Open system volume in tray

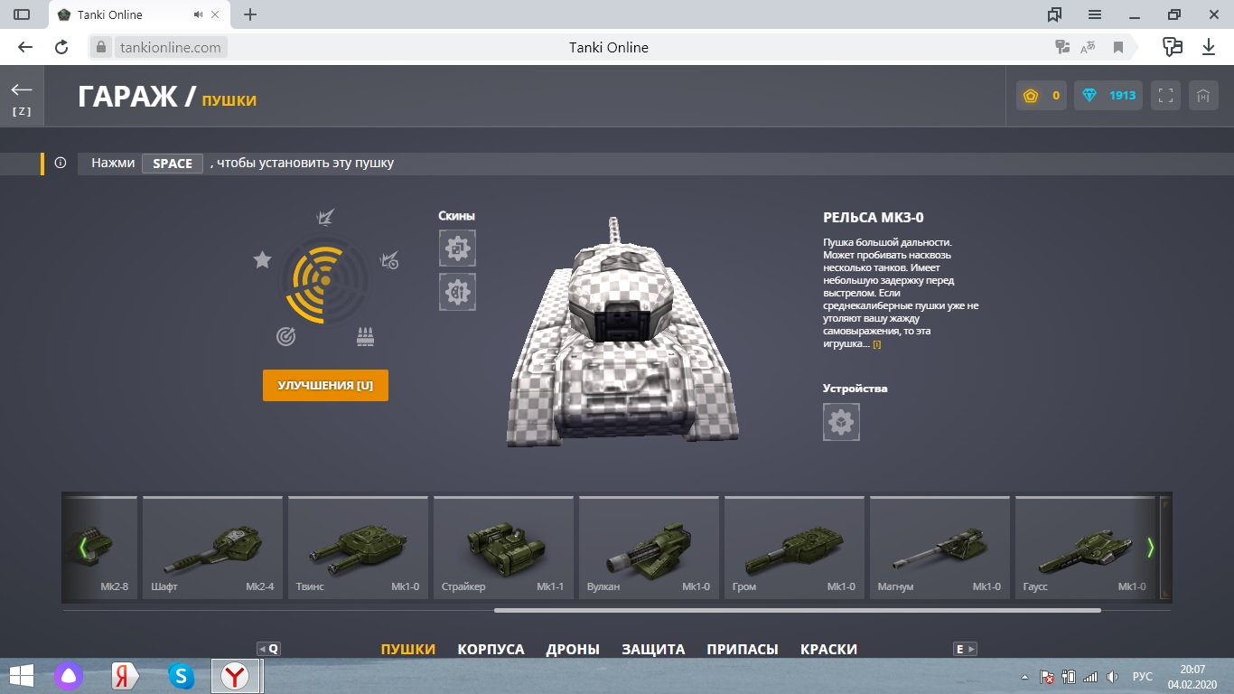(1113, 677)
